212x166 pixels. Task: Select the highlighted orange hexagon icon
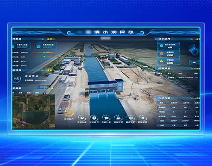click(69, 112)
